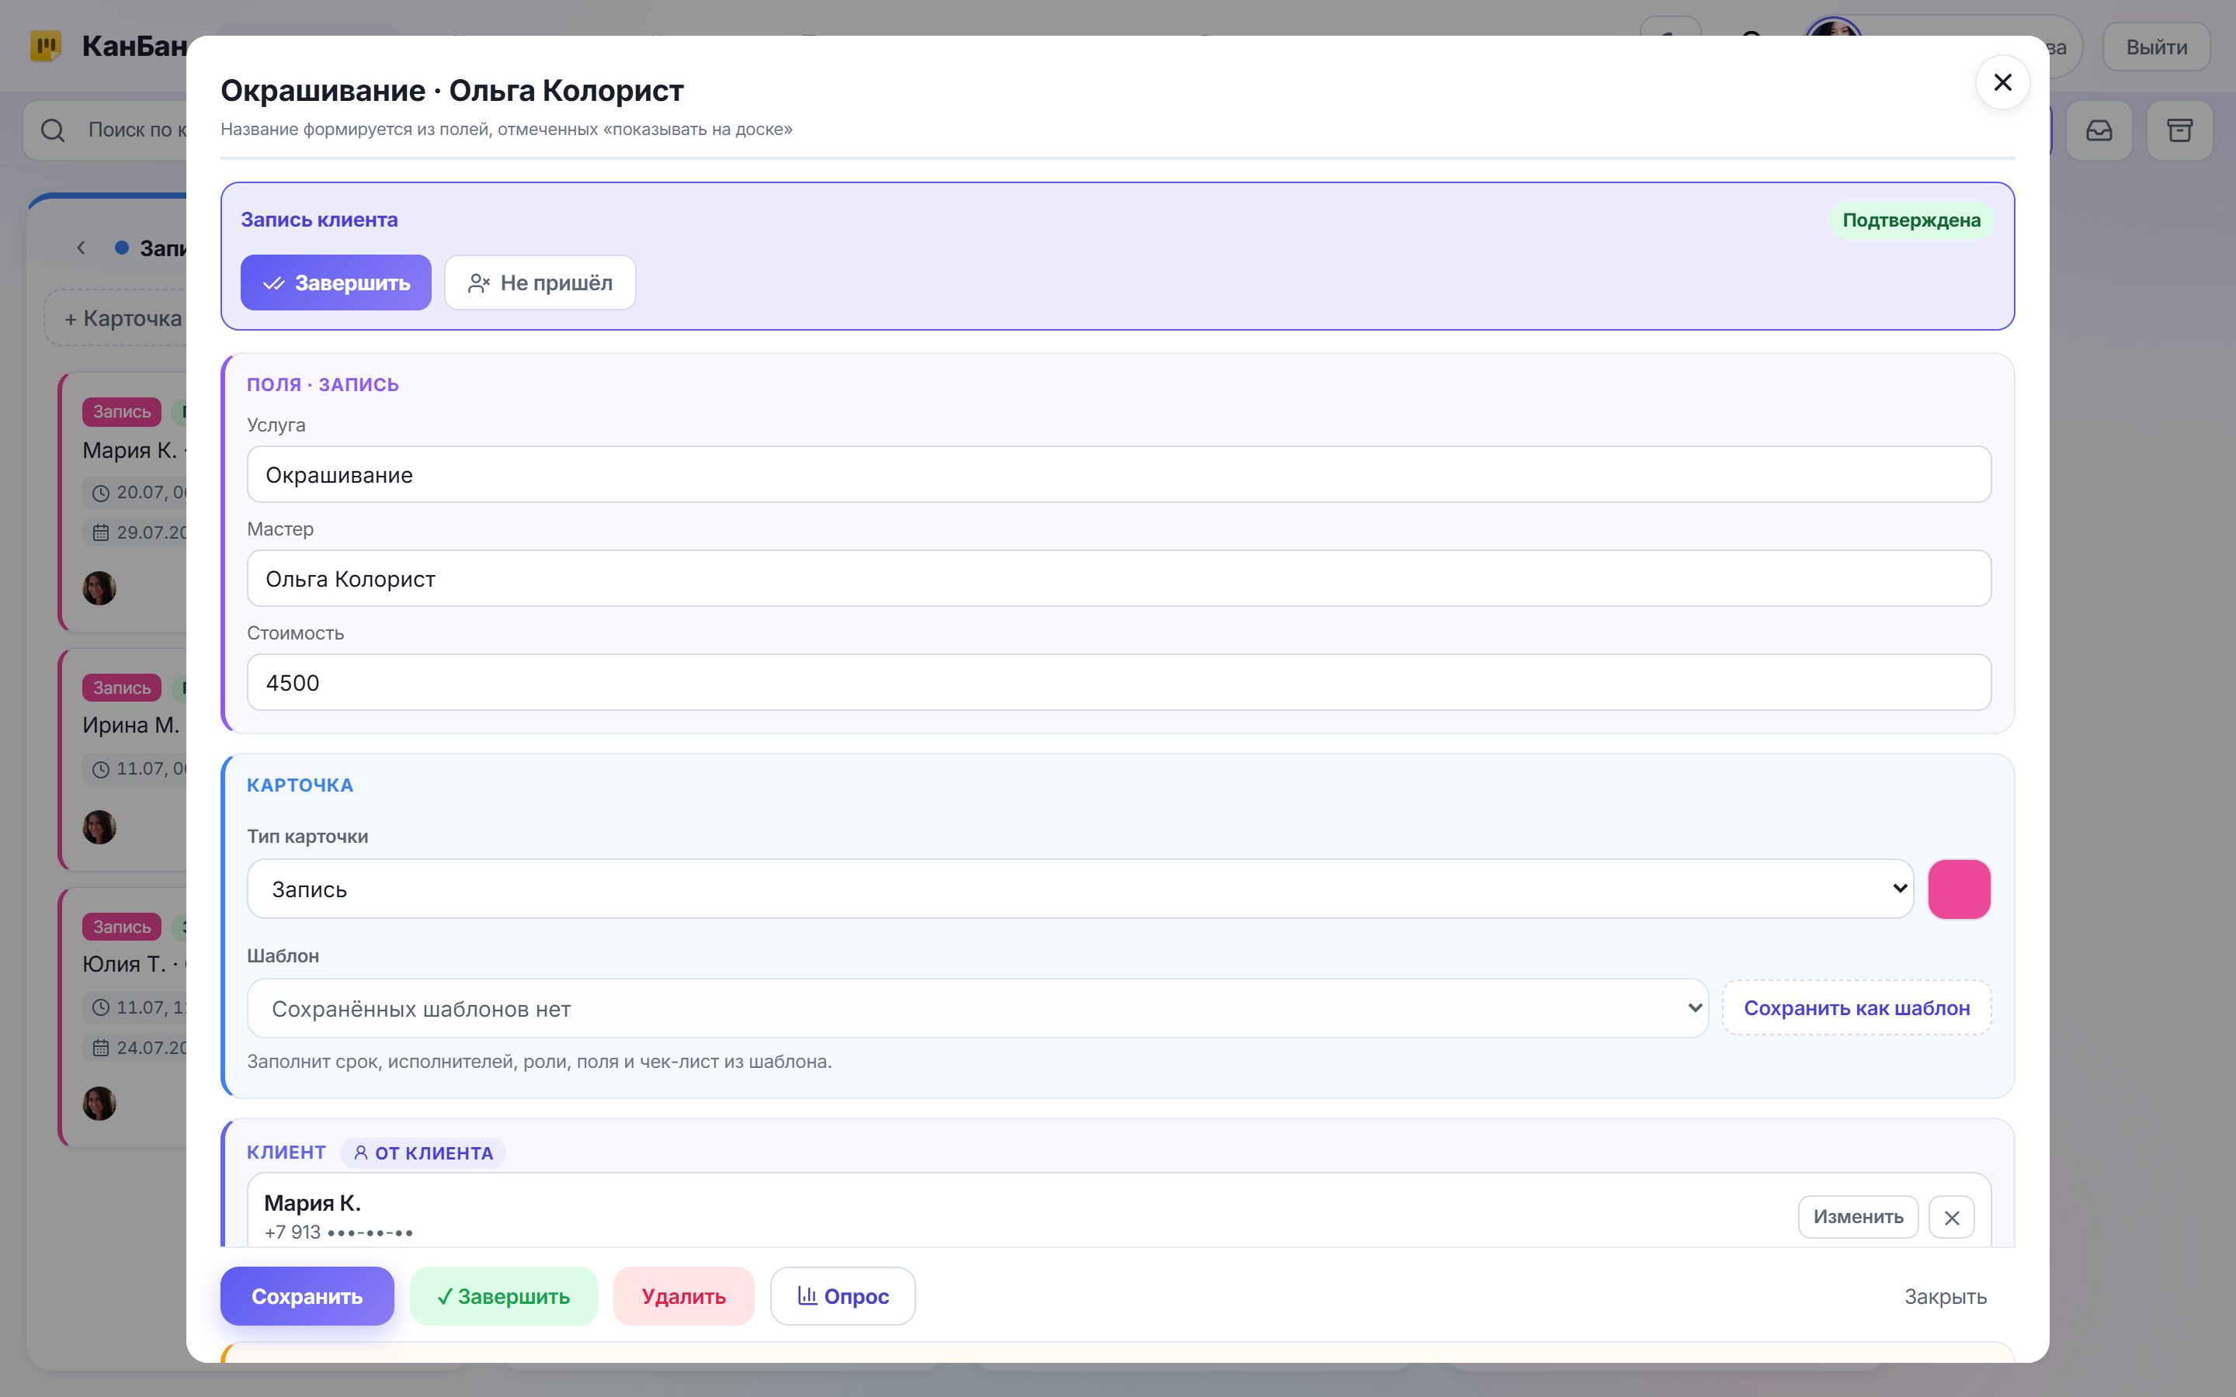Close the card dialog with the X icon
The image size is (2236, 1397).
click(2002, 83)
